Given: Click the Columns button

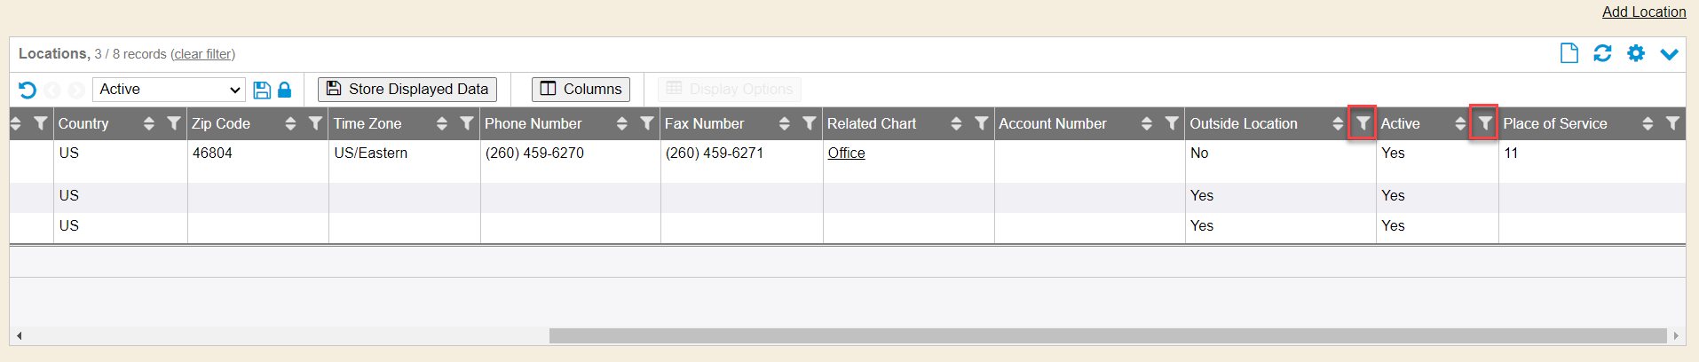Looking at the screenshot, I should pos(581,89).
